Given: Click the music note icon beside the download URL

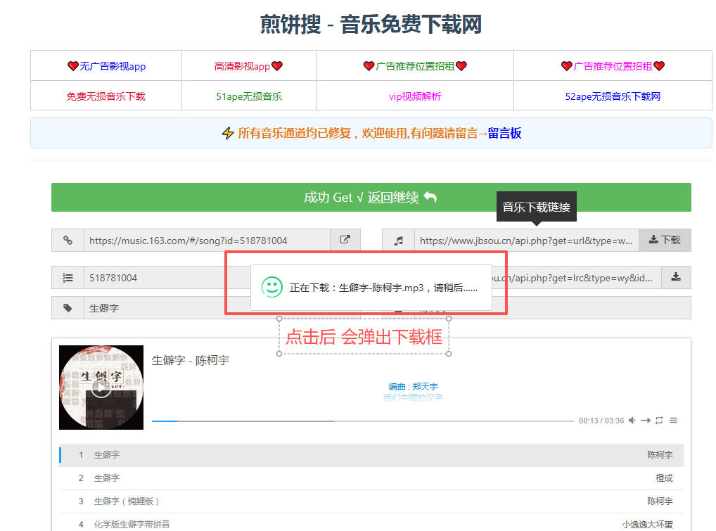Looking at the screenshot, I should (398, 241).
